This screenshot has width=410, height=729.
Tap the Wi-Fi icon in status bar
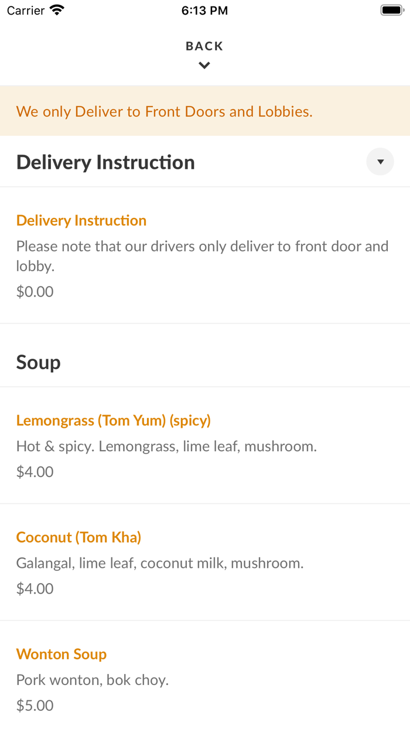[x=57, y=10]
